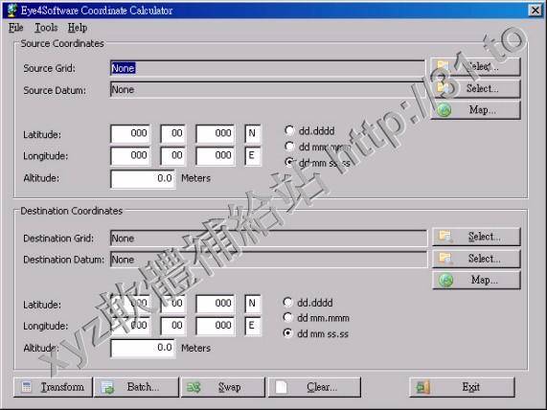The image size is (547, 410).
Task: Open the Tools menu
Action: click(46, 28)
